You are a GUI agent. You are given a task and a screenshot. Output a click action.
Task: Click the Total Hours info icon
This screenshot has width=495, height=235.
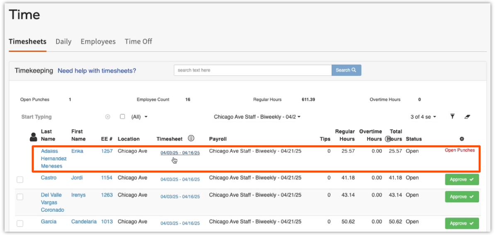coord(388,139)
